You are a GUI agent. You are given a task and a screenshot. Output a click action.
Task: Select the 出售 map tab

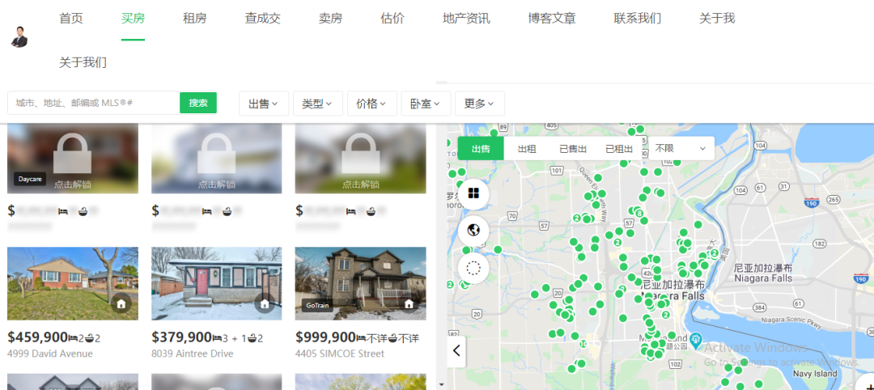pos(481,149)
